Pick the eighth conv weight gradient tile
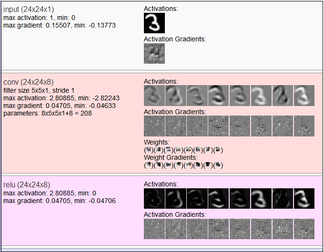 click(218, 165)
